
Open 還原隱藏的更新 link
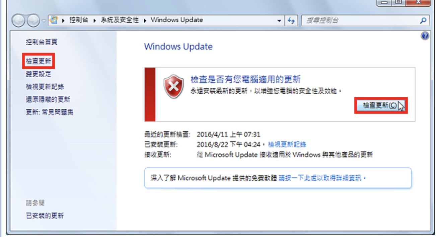pyautogui.click(x=48, y=99)
